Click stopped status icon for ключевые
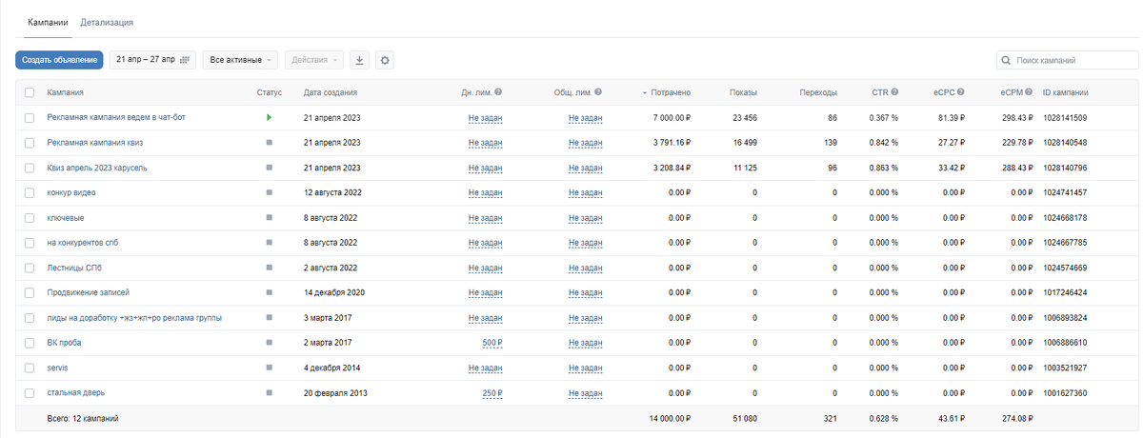 click(270, 217)
